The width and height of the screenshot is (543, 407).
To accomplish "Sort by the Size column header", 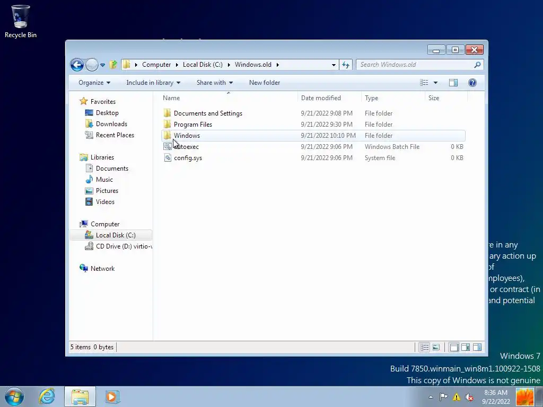I will pyautogui.click(x=446, y=98).
